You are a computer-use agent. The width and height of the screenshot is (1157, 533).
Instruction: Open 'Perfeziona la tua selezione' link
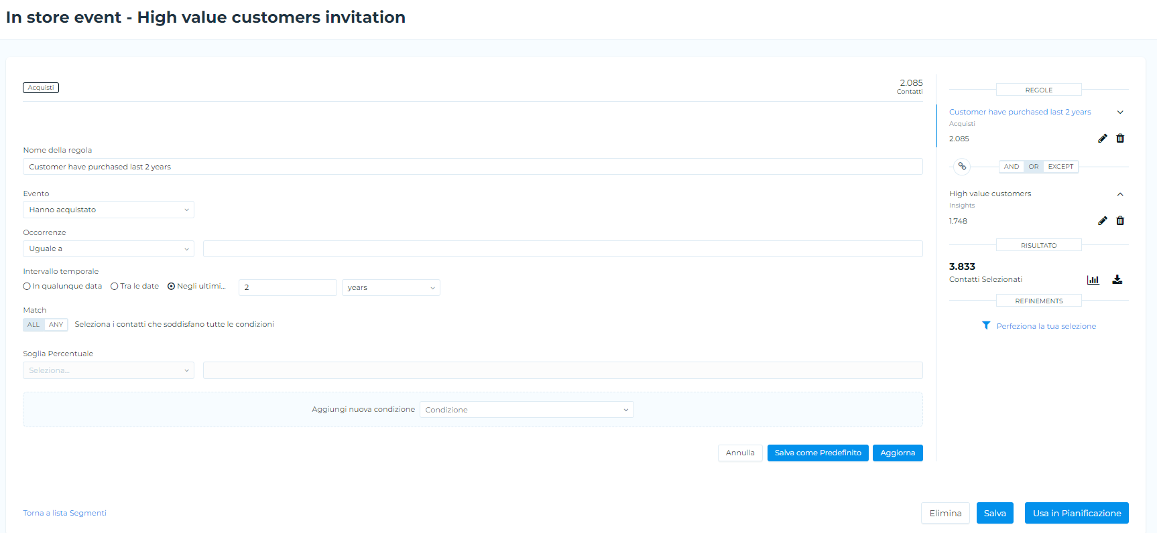click(1046, 326)
